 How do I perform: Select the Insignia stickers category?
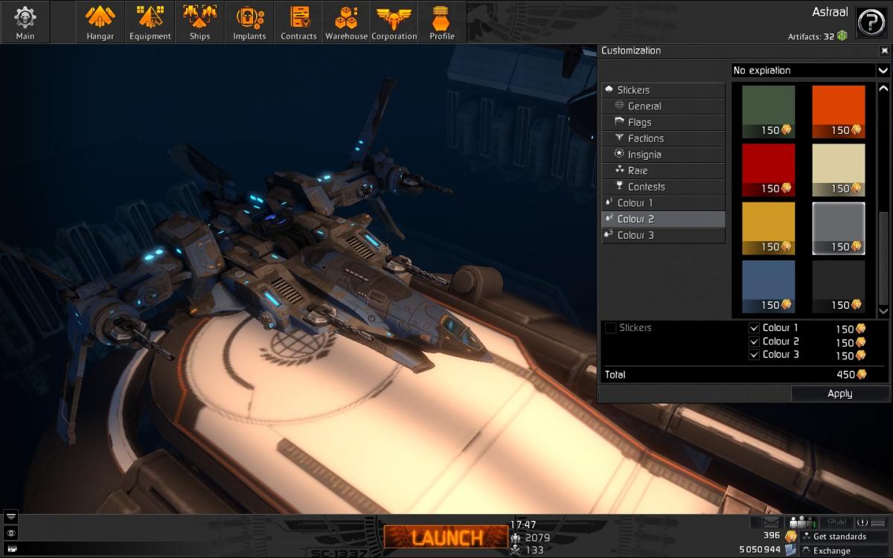click(x=663, y=155)
